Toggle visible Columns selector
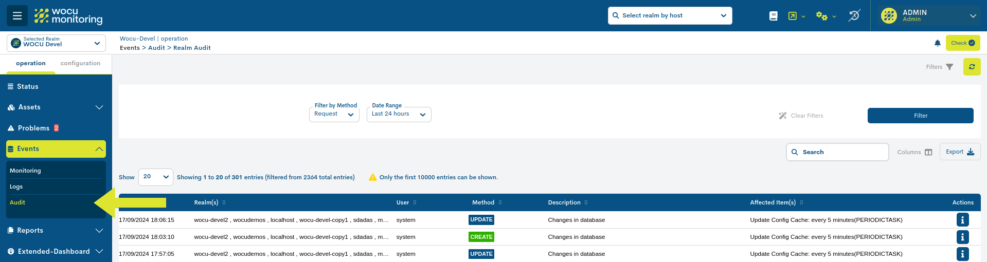Screen dimensions: 987x262 914,152
